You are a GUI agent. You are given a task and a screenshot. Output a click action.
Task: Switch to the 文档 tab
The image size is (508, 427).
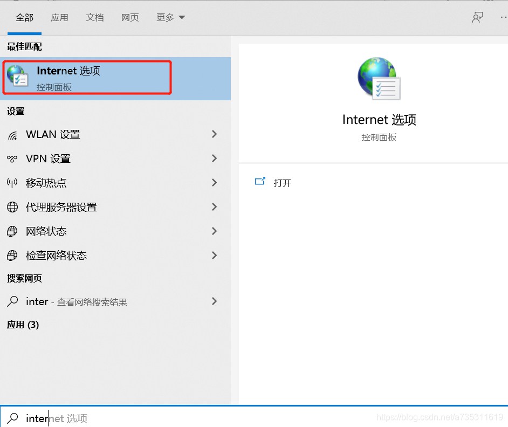point(94,17)
